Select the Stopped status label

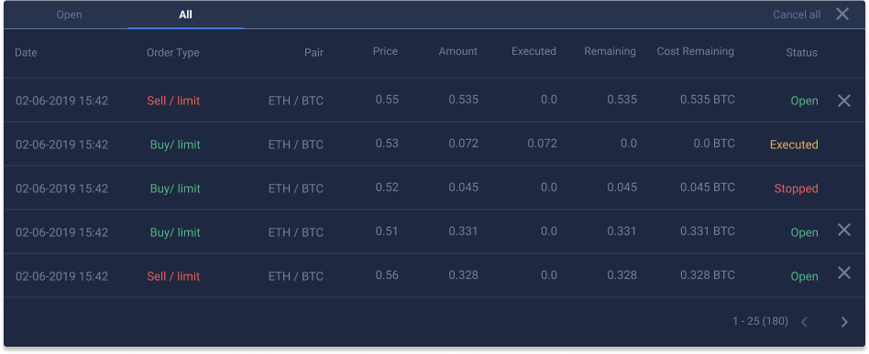(796, 188)
